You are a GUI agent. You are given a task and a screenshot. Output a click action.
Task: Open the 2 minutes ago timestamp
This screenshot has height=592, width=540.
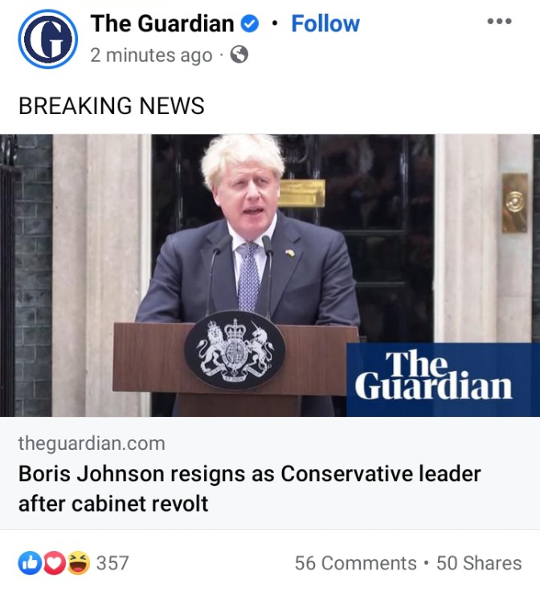point(151,55)
